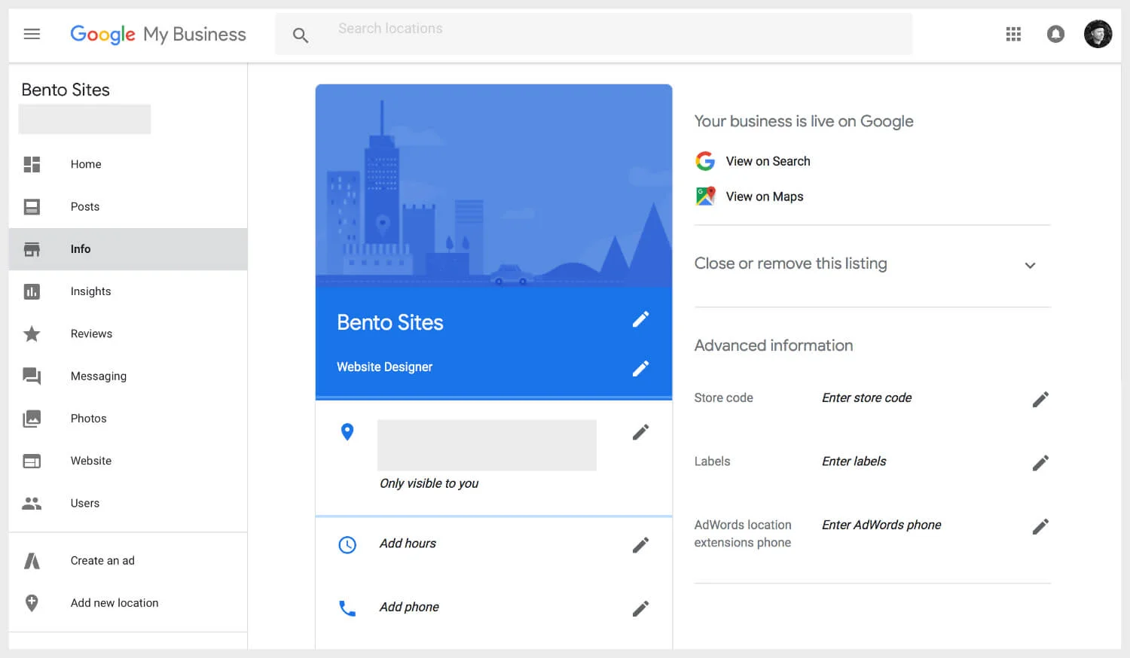Image resolution: width=1130 pixels, height=658 pixels.
Task: Click the add-location pin icon
Action: point(32,603)
